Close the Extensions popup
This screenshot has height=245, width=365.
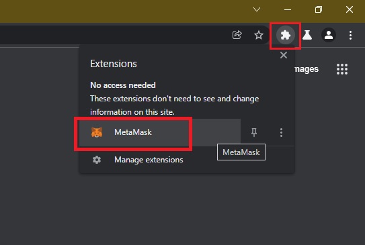point(283,55)
